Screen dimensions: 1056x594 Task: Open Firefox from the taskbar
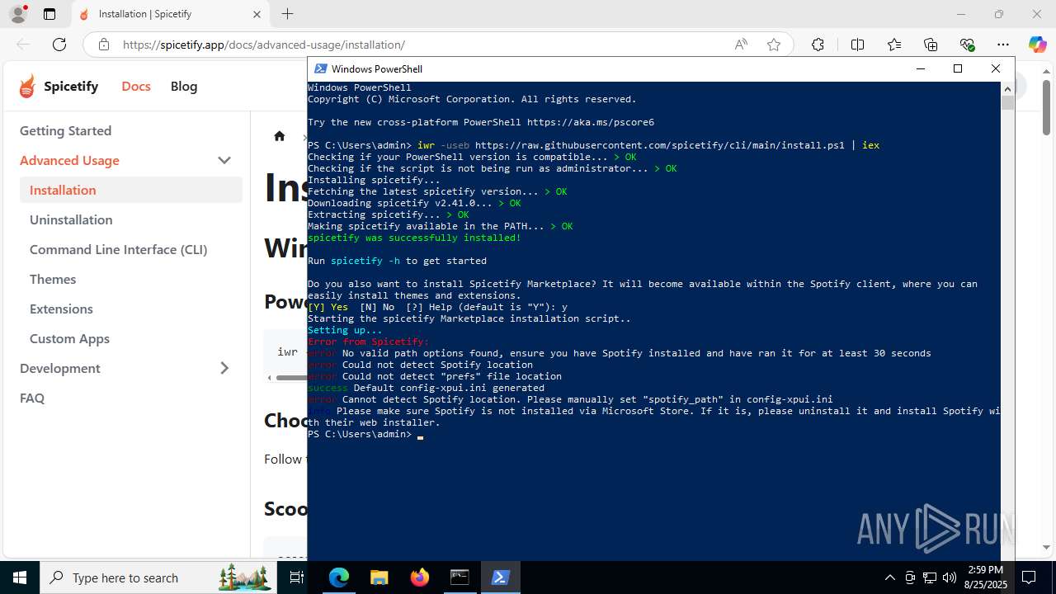419,577
